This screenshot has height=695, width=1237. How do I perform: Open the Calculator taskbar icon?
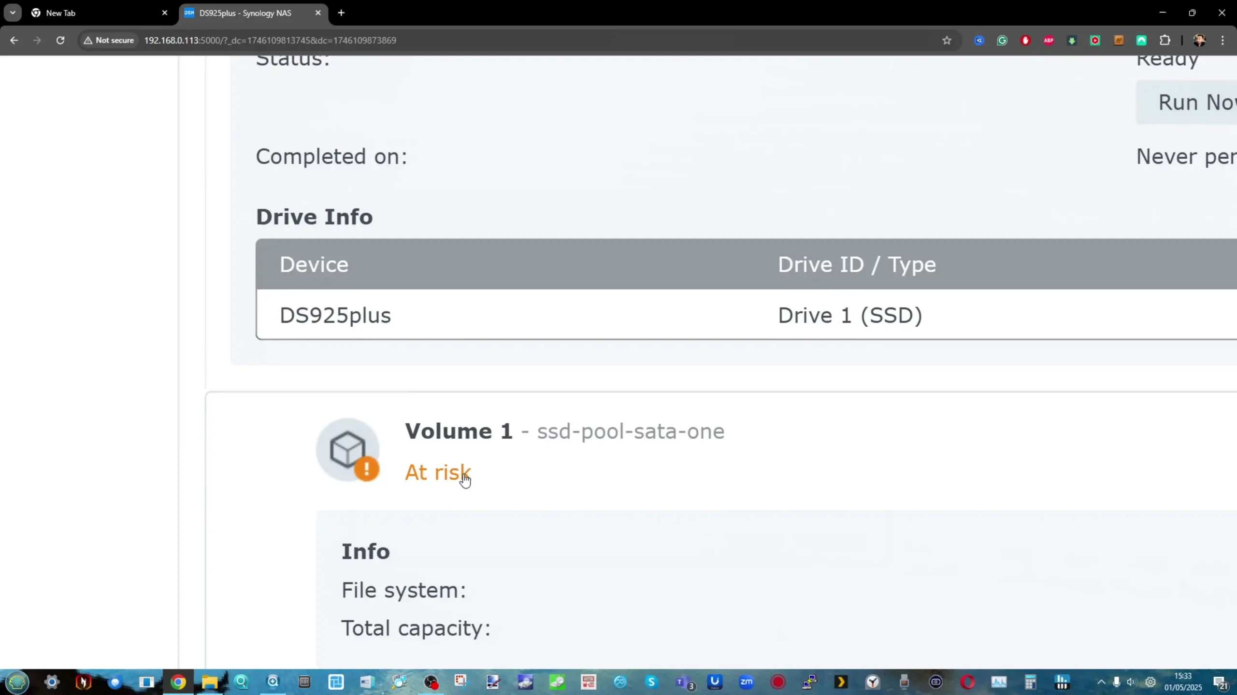[1031, 682]
